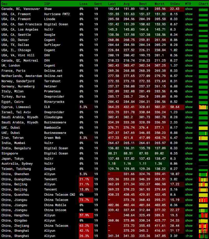Open chart thumbnail for Jiangsu China Telecom

[203, 200]
